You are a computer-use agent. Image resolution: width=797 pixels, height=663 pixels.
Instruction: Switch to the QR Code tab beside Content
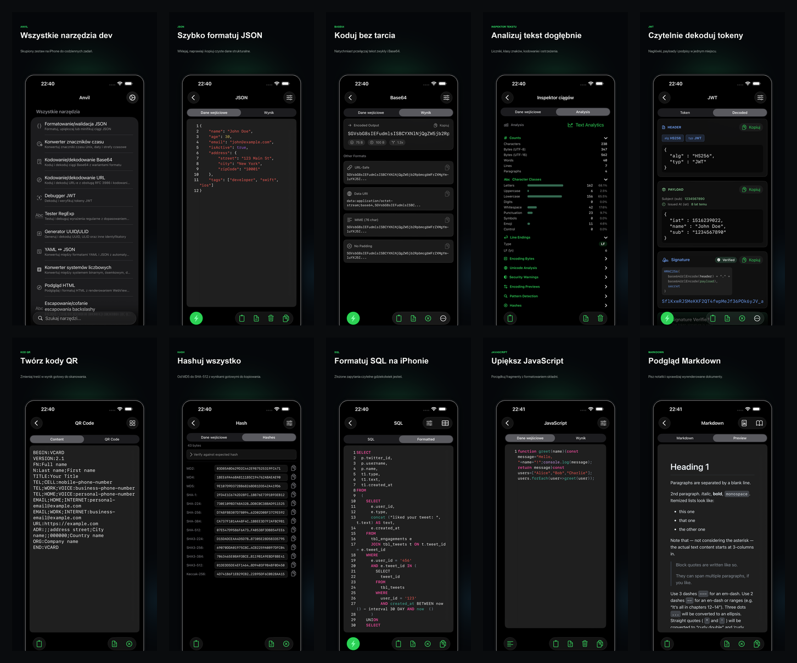point(112,439)
